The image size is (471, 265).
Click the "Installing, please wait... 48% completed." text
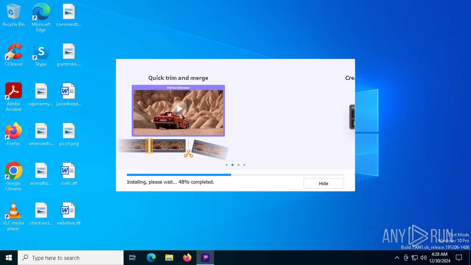(x=170, y=182)
